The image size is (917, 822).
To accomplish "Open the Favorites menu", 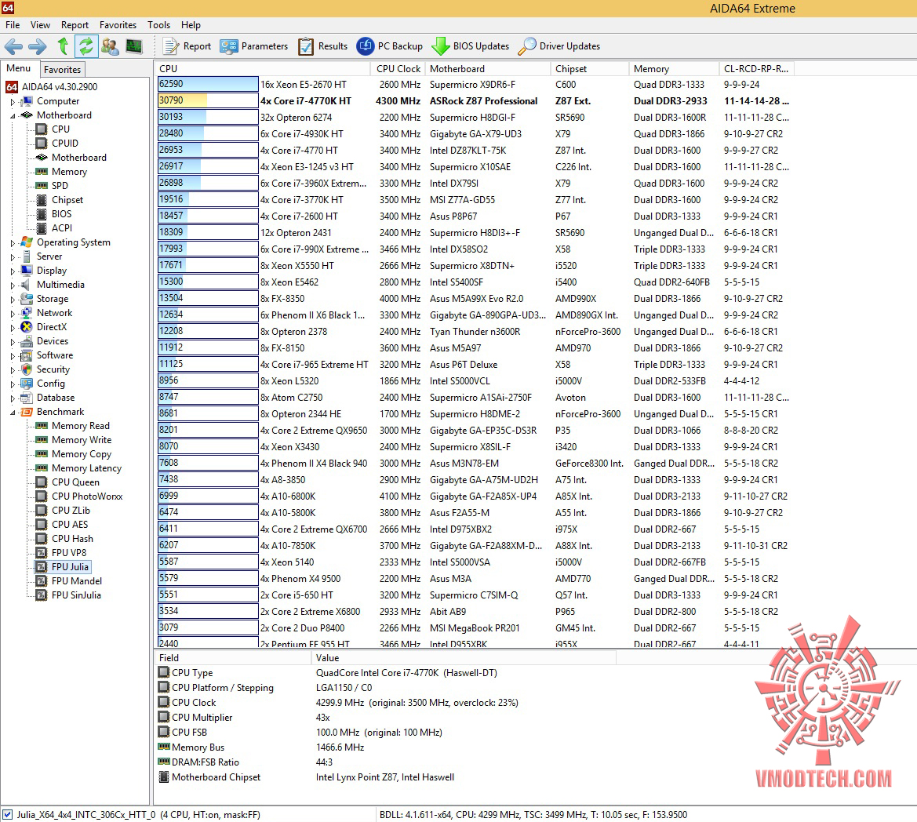I will pos(118,25).
